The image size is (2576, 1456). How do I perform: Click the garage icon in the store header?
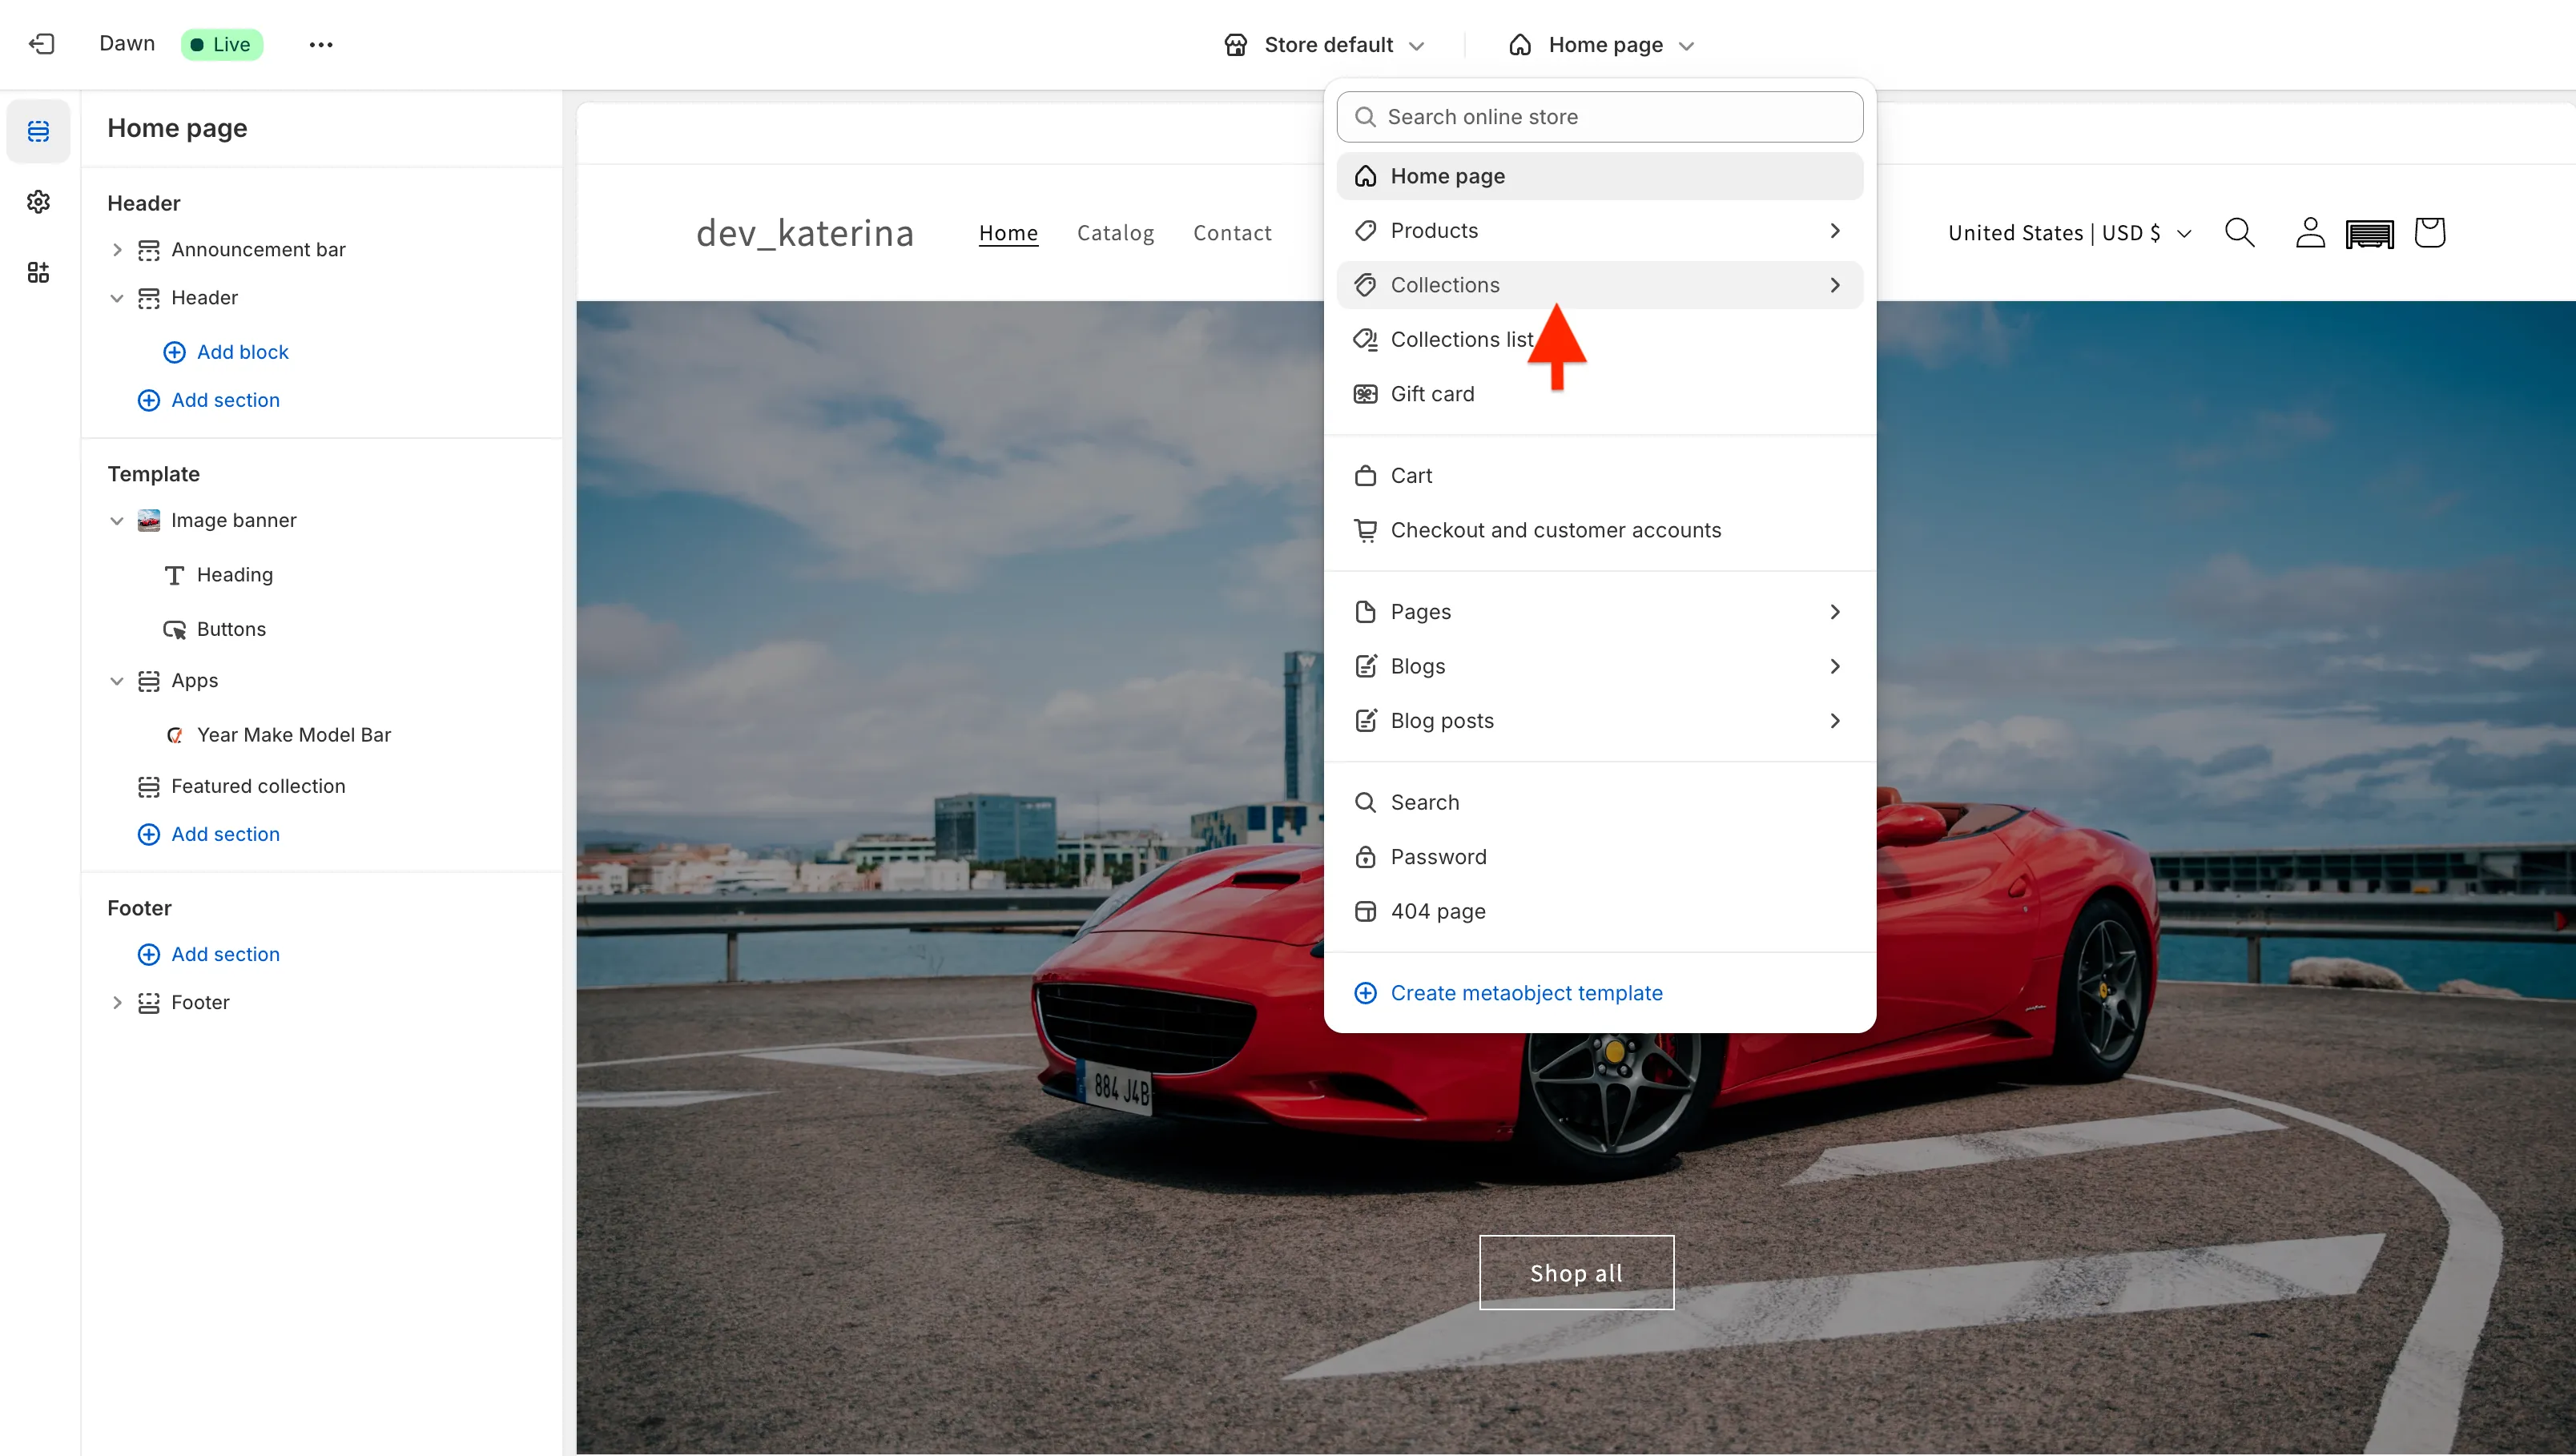(2369, 234)
